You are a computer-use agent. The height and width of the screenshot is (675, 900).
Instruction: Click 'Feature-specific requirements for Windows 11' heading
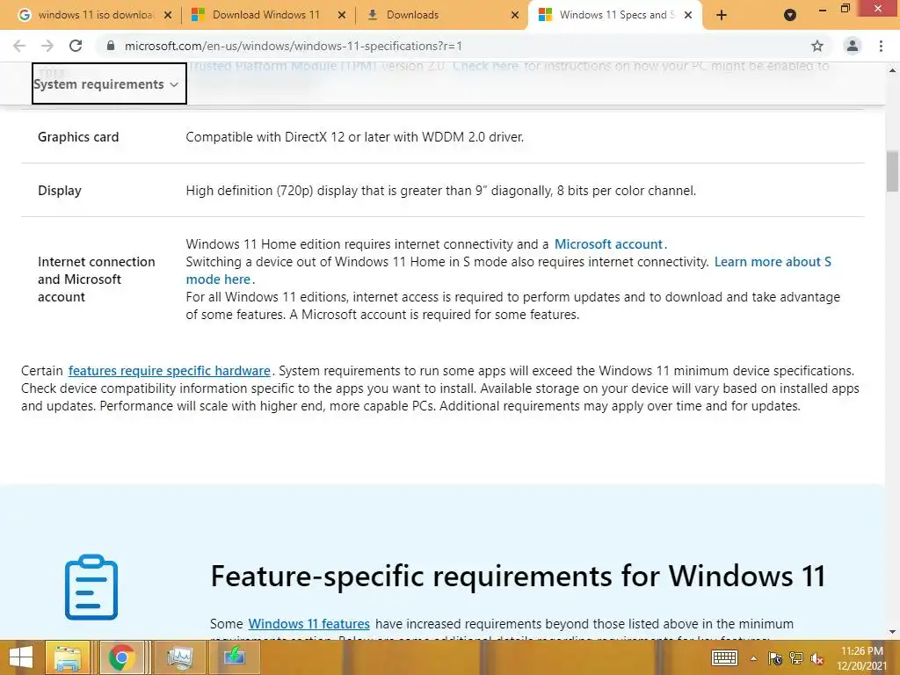tap(518, 577)
